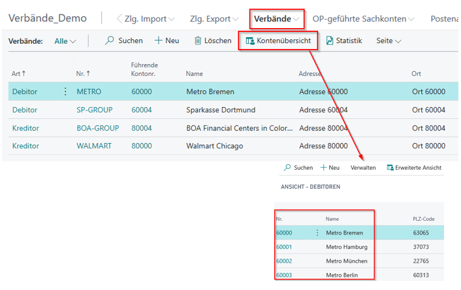Expand the Seite menu
Image resolution: width=461 pixels, height=290 pixels.
click(x=389, y=40)
